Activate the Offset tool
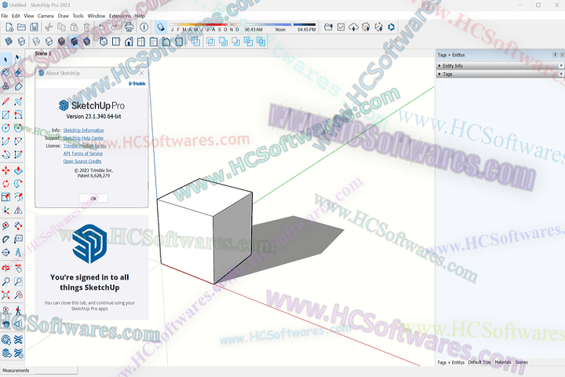Image resolution: width=565 pixels, height=377 pixels. [x=18, y=197]
